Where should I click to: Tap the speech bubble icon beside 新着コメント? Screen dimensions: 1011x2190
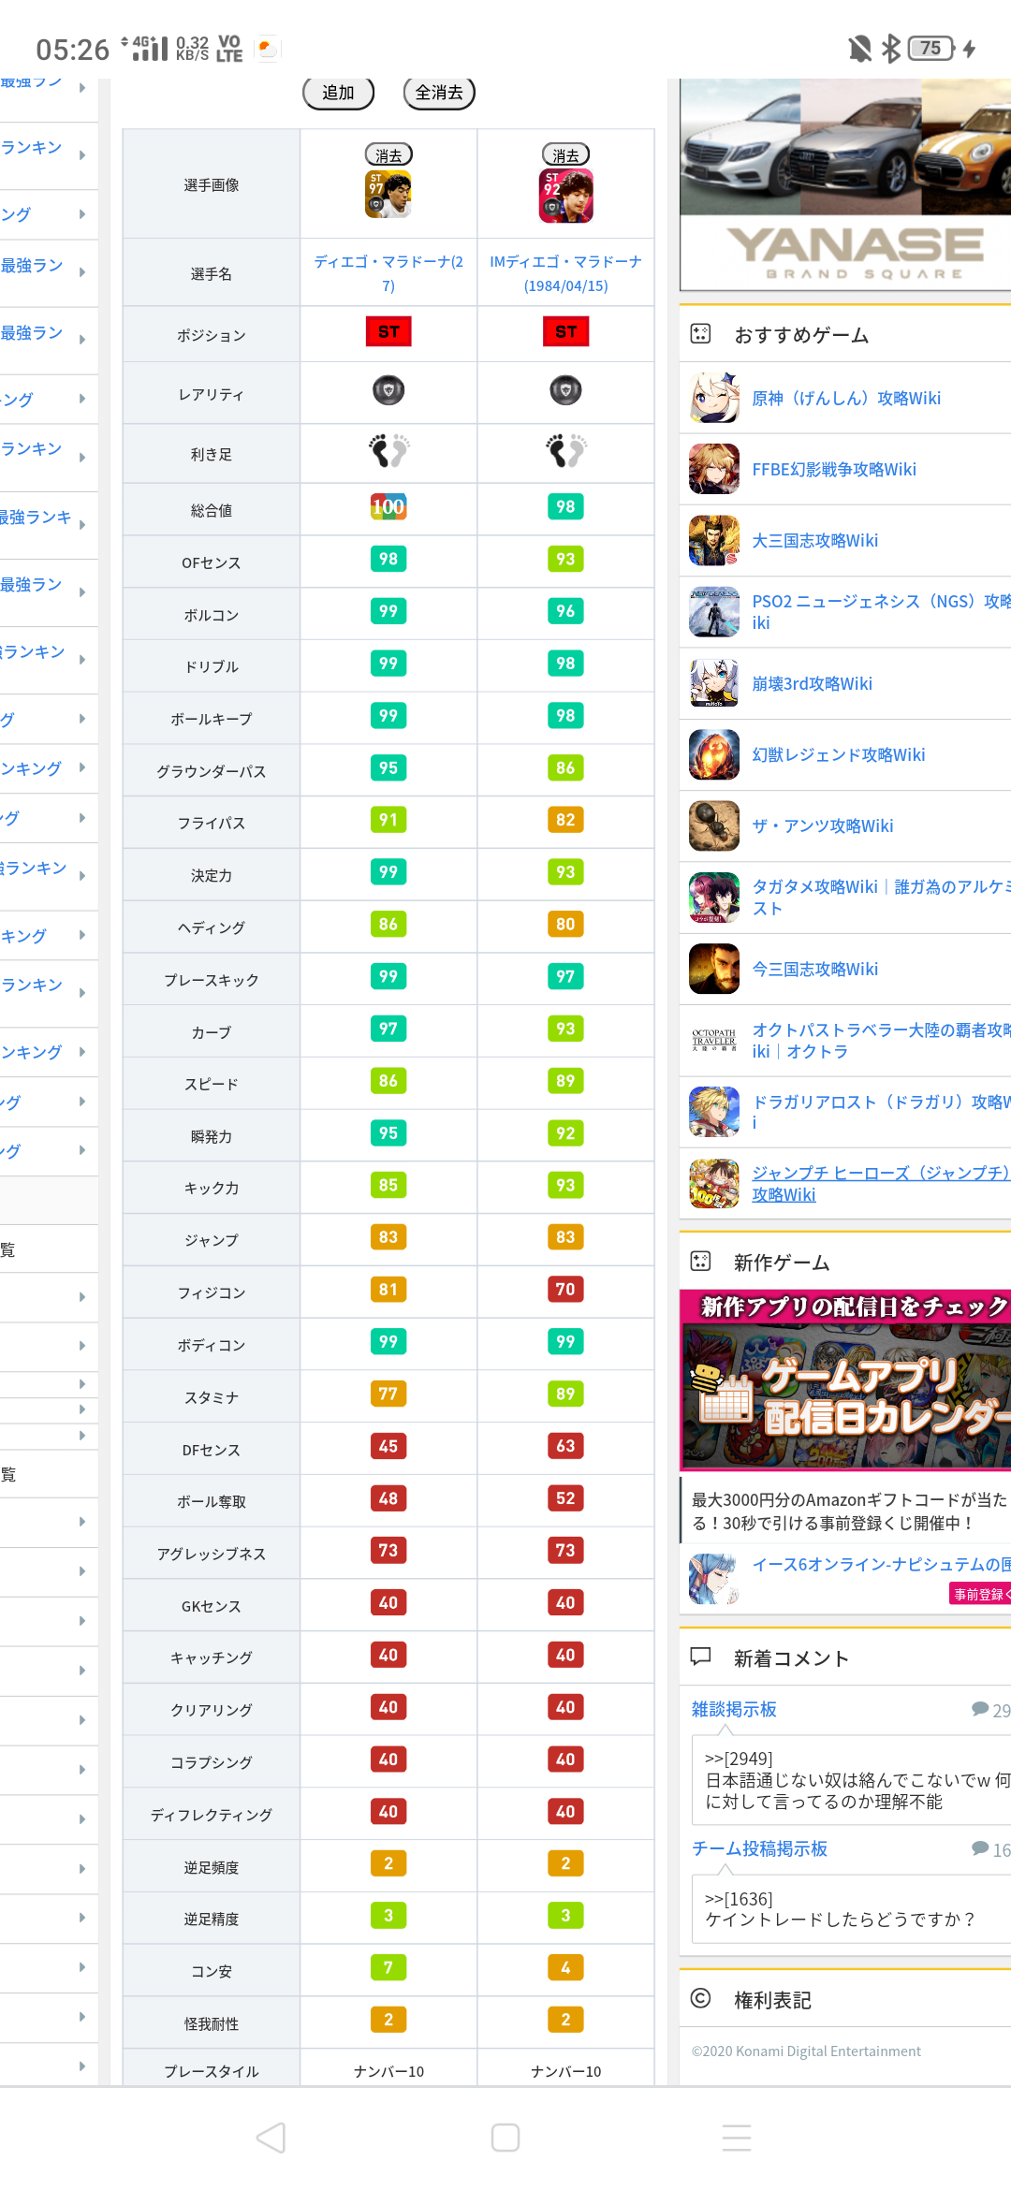tap(700, 1657)
